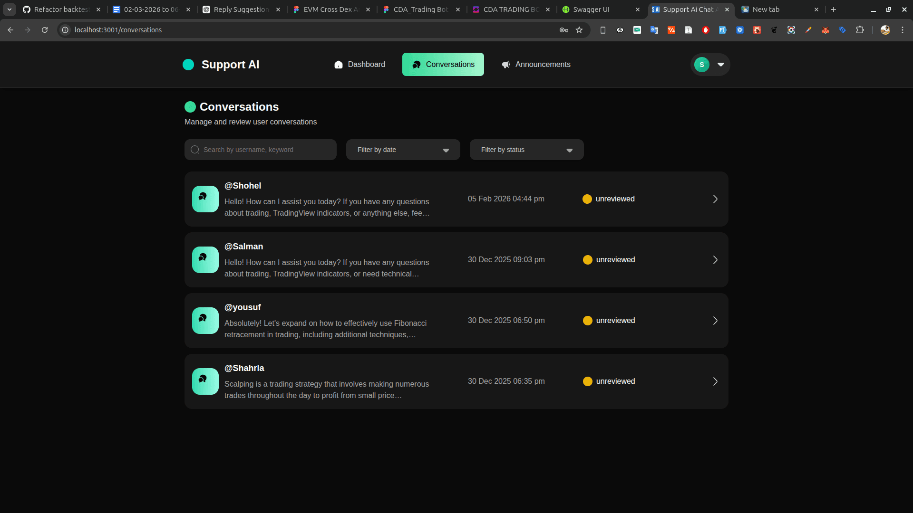Focus the search by username field
913x513 pixels.
coord(266,150)
